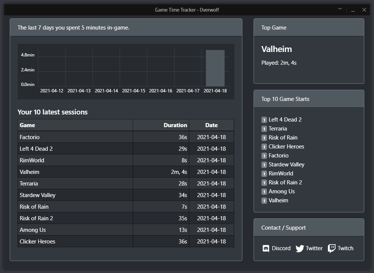Click the count badge beside Among Us in Top 10

tap(264, 192)
